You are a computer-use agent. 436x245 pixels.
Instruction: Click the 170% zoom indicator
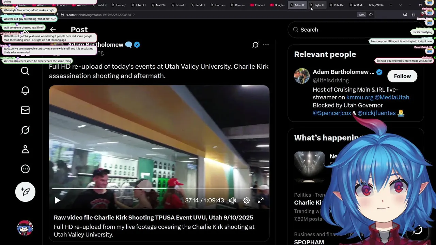(x=361, y=15)
